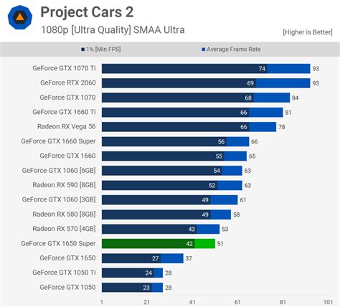
Task: Click the blue polygon logo icon
Action: [x=20, y=17]
